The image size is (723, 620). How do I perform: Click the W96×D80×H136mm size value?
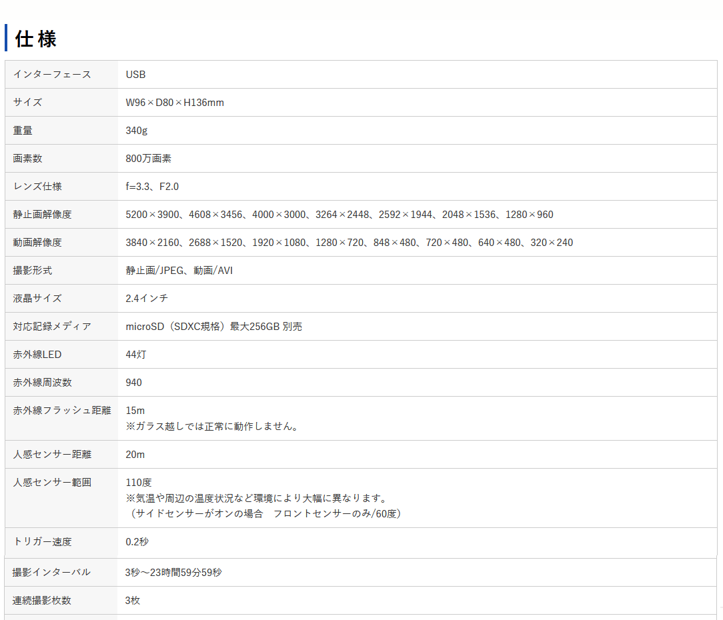point(175,103)
